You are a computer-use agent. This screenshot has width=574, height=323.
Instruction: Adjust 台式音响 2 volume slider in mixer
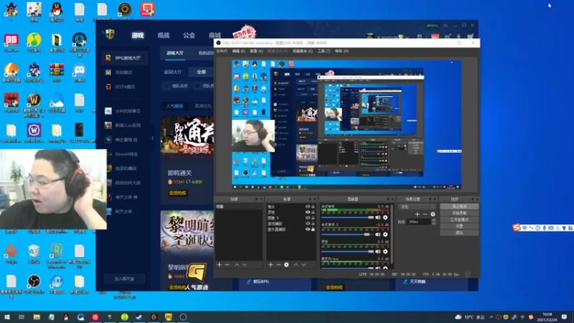click(347, 235)
